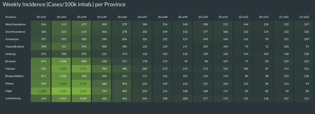Click the Liège 20-w43 cell showing 1 680
The height and width of the screenshot is (114, 315).
[62, 91]
